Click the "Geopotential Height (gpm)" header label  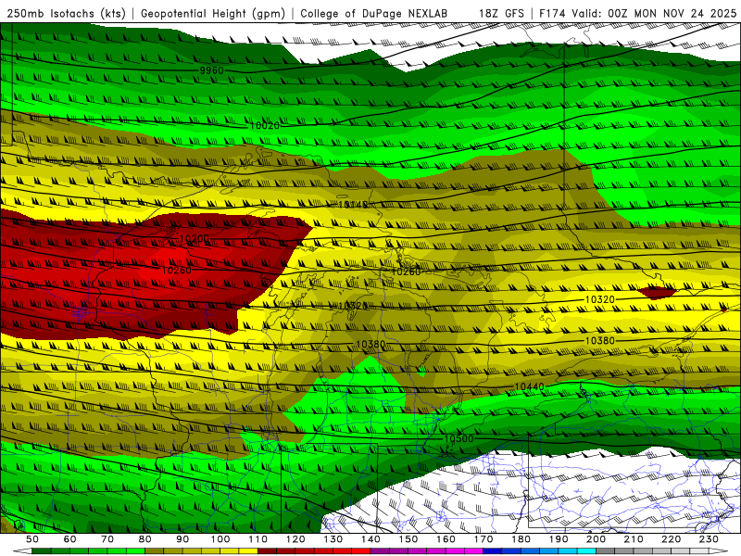tap(213, 13)
